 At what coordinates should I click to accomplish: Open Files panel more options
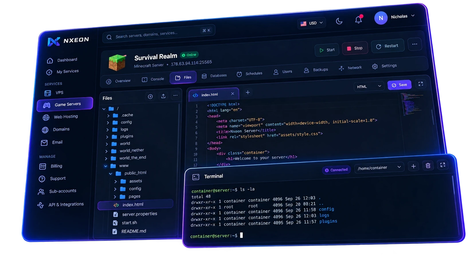(175, 96)
